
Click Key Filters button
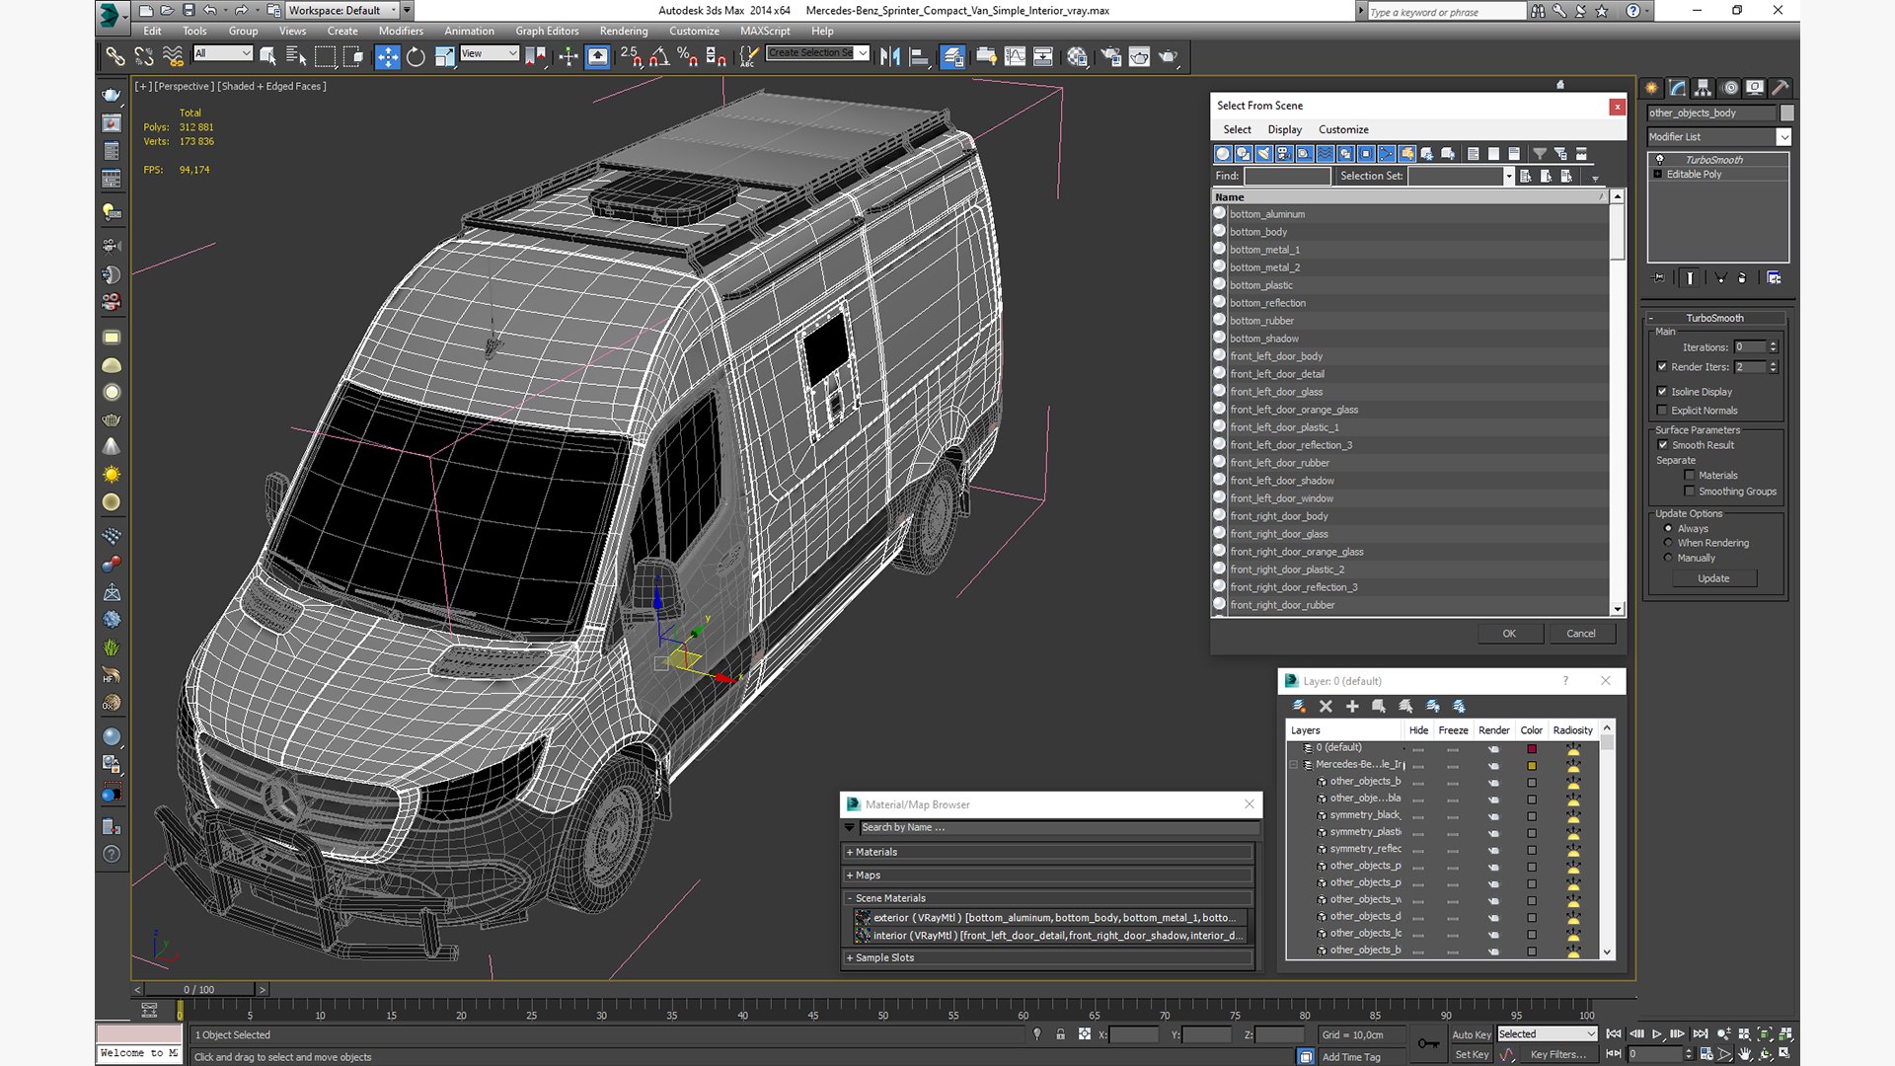pos(1558,1055)
